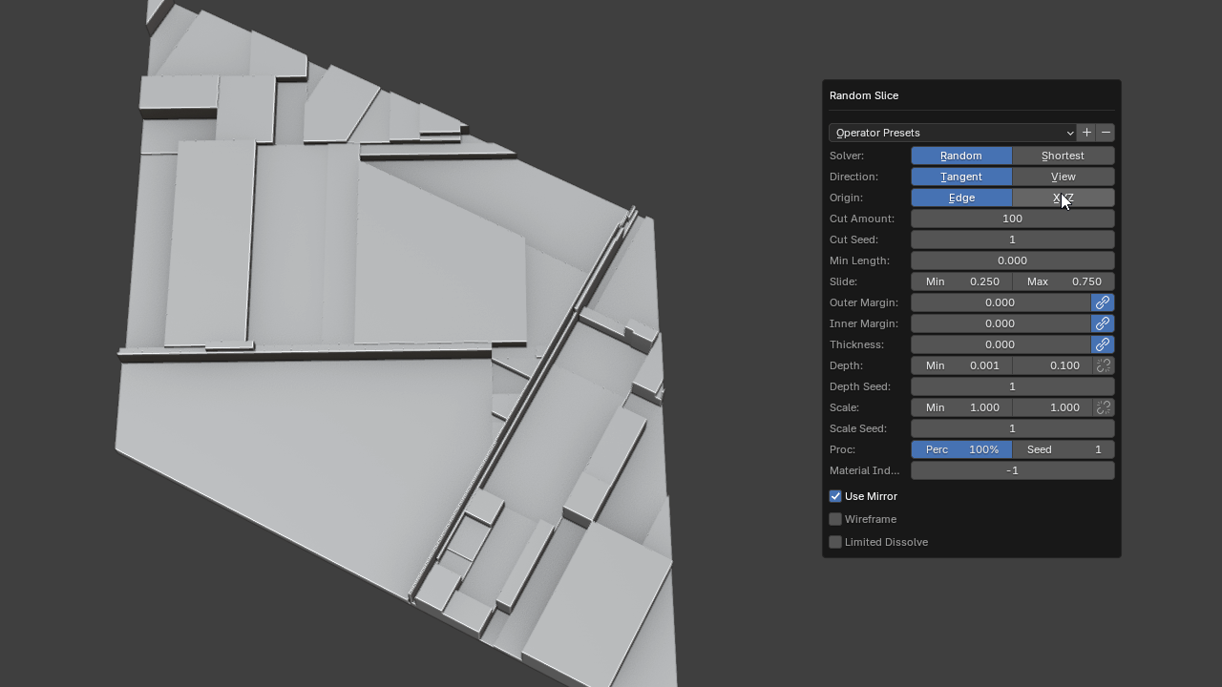Switch Direction to View
Screen dimensions: 1222x687
pos(1063,177)
